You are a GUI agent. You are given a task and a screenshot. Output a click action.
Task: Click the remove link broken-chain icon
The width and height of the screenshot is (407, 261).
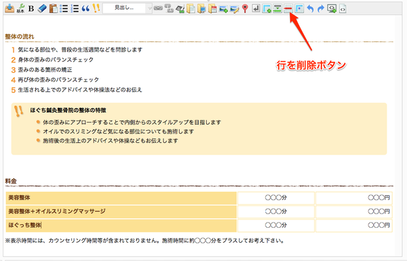click(x=169, y=8)
